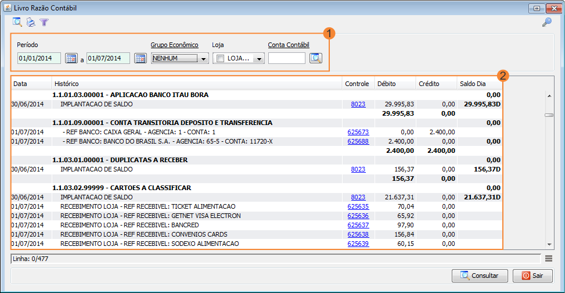Click the vertical scrollbar thumb
This screenshot has width=565, height=293.
pyautogui.click(x=549, y=115)
